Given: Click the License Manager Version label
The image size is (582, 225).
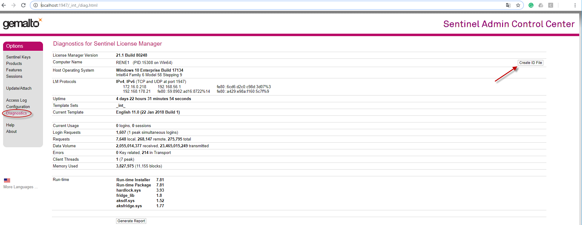Looking at the screenshot, I should pyautogui.click(x=75, y=55).
